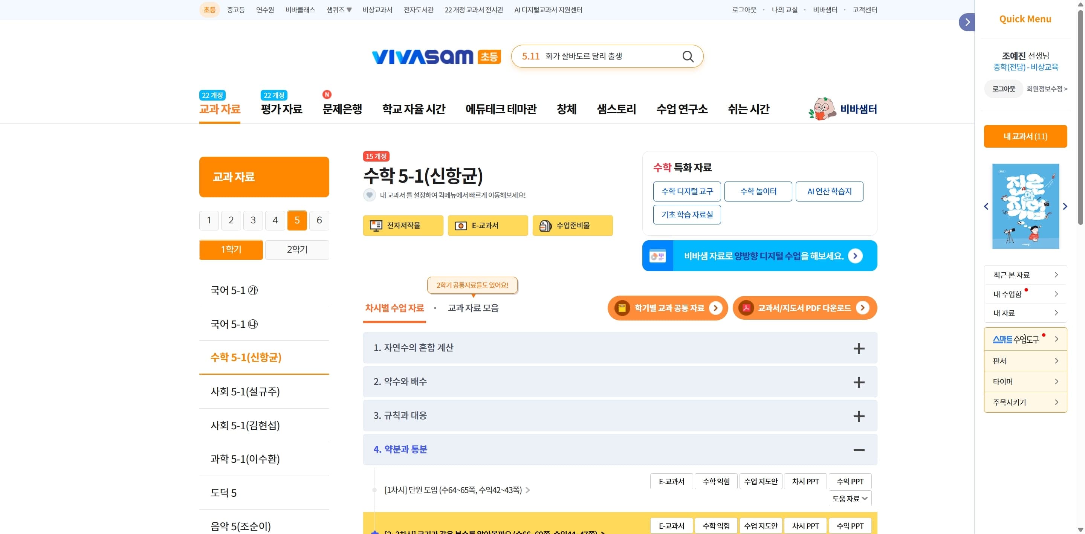This screenshot has width=1085, height=534.
Task: Select 과학 5-1(이수환) textbook
Action: pos(264,459)
